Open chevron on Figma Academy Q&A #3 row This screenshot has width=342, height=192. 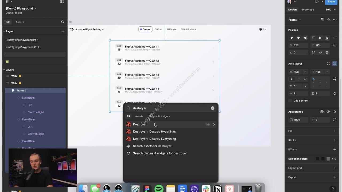pyautogui.click(x=213, y=76)
